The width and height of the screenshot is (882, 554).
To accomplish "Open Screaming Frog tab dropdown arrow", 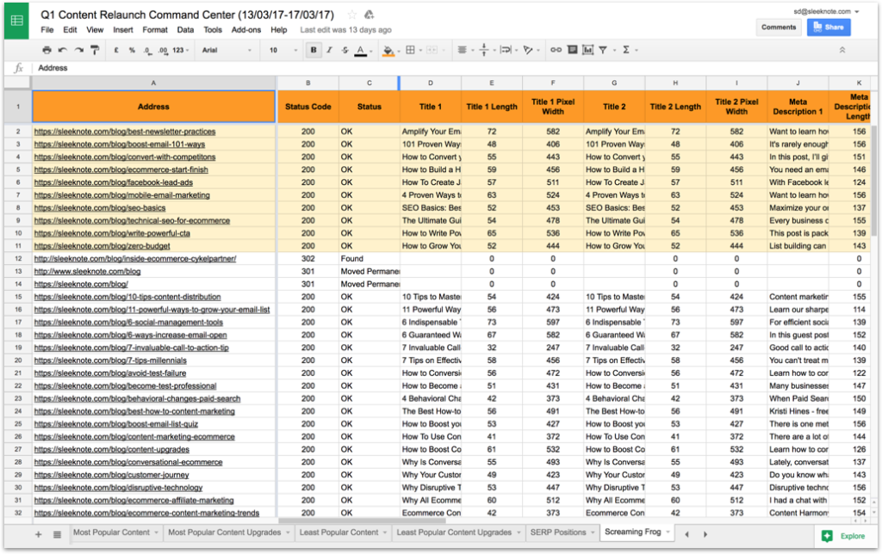I will coord(668,532).
